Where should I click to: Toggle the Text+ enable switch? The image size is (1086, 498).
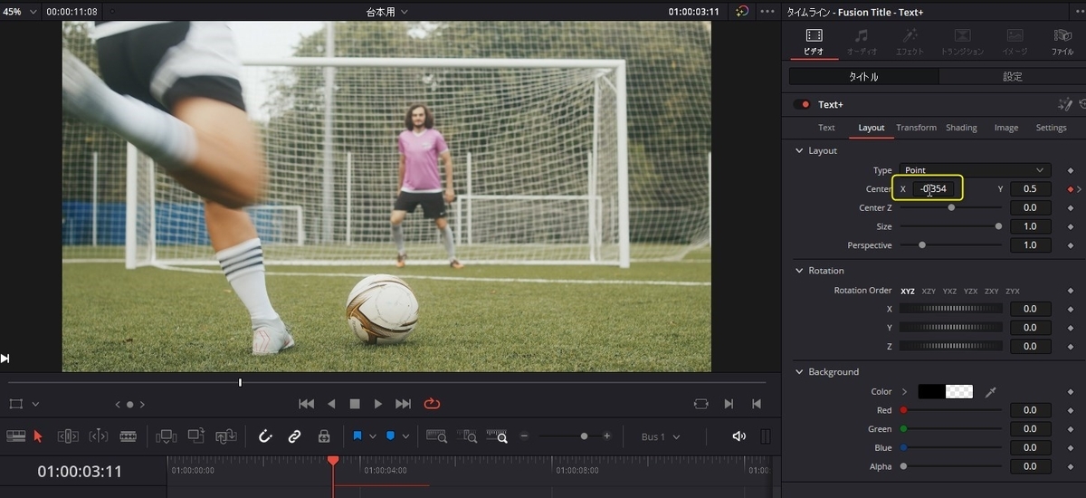(802, 105)
